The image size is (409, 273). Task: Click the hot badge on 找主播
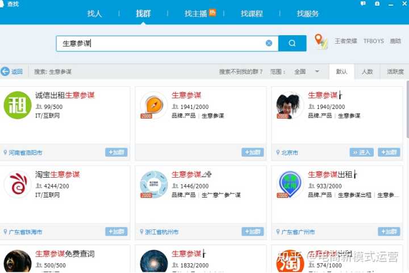click(x=212, y=12)
